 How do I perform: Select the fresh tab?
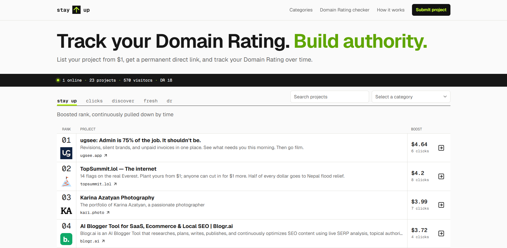point(150,101)
